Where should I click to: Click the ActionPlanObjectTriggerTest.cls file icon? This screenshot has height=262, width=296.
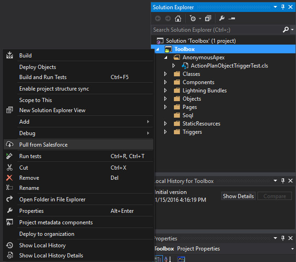click(185, 66)
